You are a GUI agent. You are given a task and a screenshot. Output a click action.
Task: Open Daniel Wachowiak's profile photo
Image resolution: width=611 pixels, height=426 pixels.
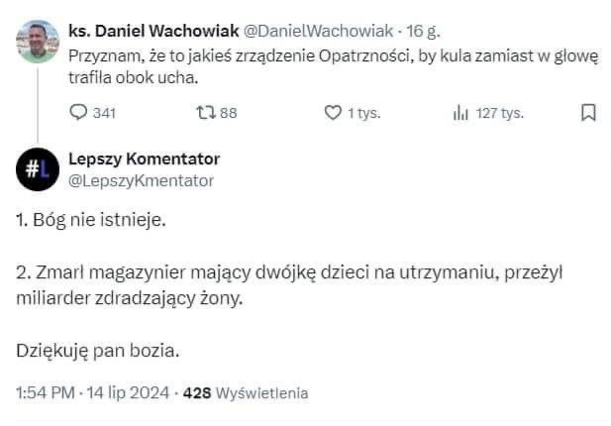click(x=38, y=40)
